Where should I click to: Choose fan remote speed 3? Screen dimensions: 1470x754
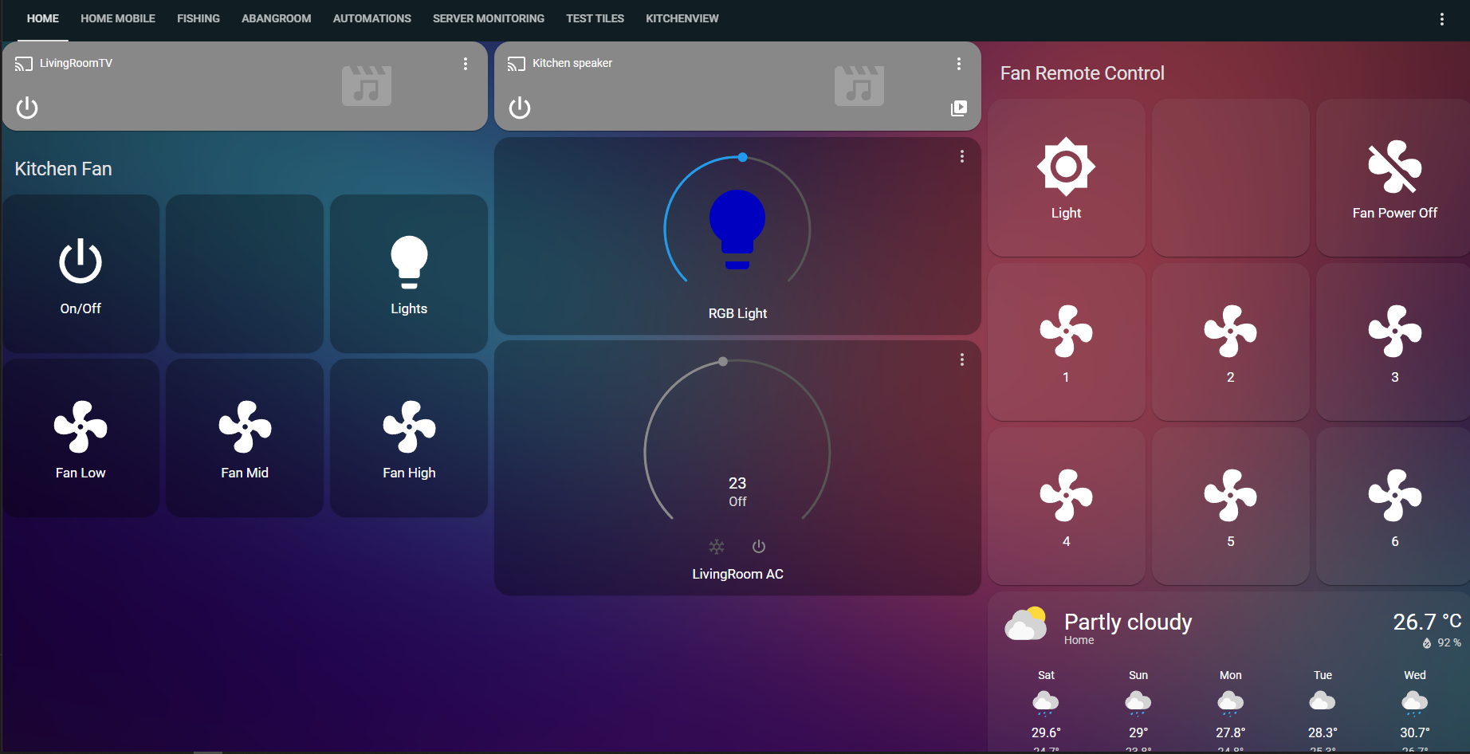[x=1394, y=332]
